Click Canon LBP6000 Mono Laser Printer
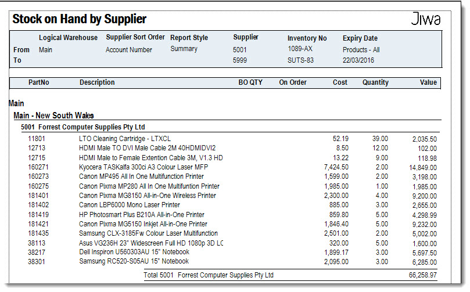 pyautogui.click(x=130, y=205)
